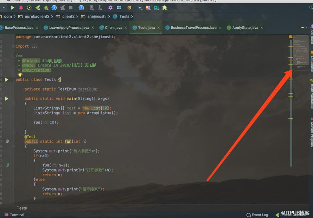Screen dimensions: 313x218
Task: Collapse the main method body fold marker
Action: pos(14,104)
